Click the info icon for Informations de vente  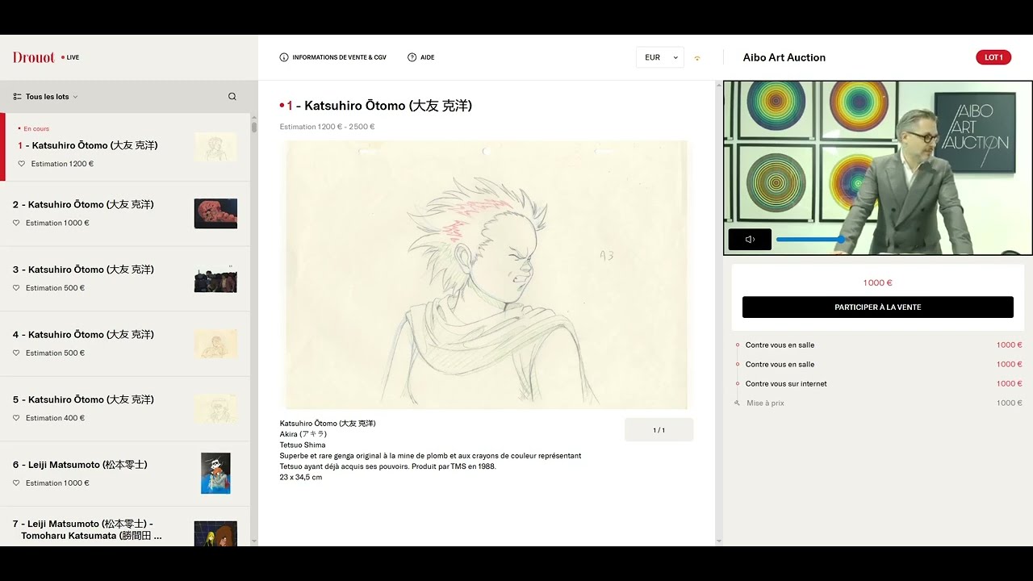pyautogui.click(x=284, y=57)
